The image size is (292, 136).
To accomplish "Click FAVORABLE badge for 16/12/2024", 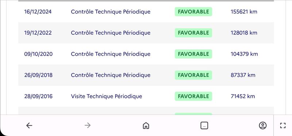I will click(x=193, y=12).
